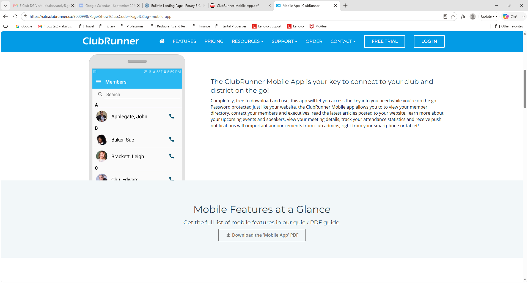Image resolution: width=528 pixels, height=283 pixels.
Task: Tap the phone icon for Applegate, John
Action: pyautogui.click(x=172, y=116)
